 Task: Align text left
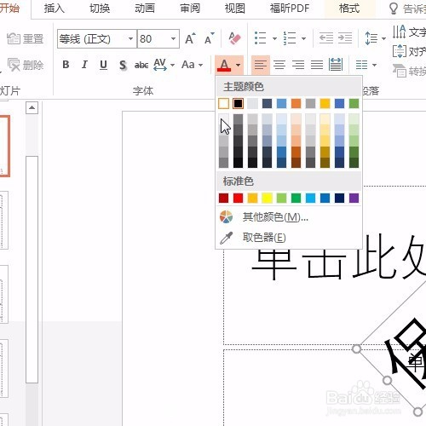(261, 65)
